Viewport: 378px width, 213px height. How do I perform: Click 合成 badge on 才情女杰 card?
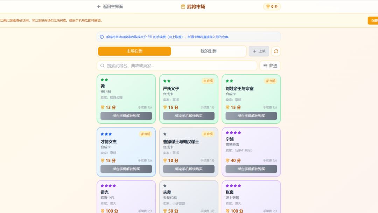145,134
